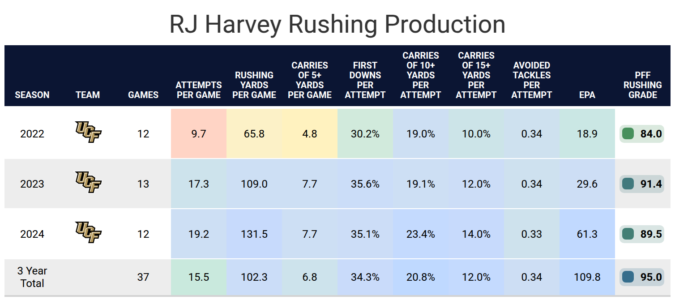Click the 61.3 EPA cell for 2024
Image resolution: width=675 pixels, height=300 pixels.
(587, 234)
